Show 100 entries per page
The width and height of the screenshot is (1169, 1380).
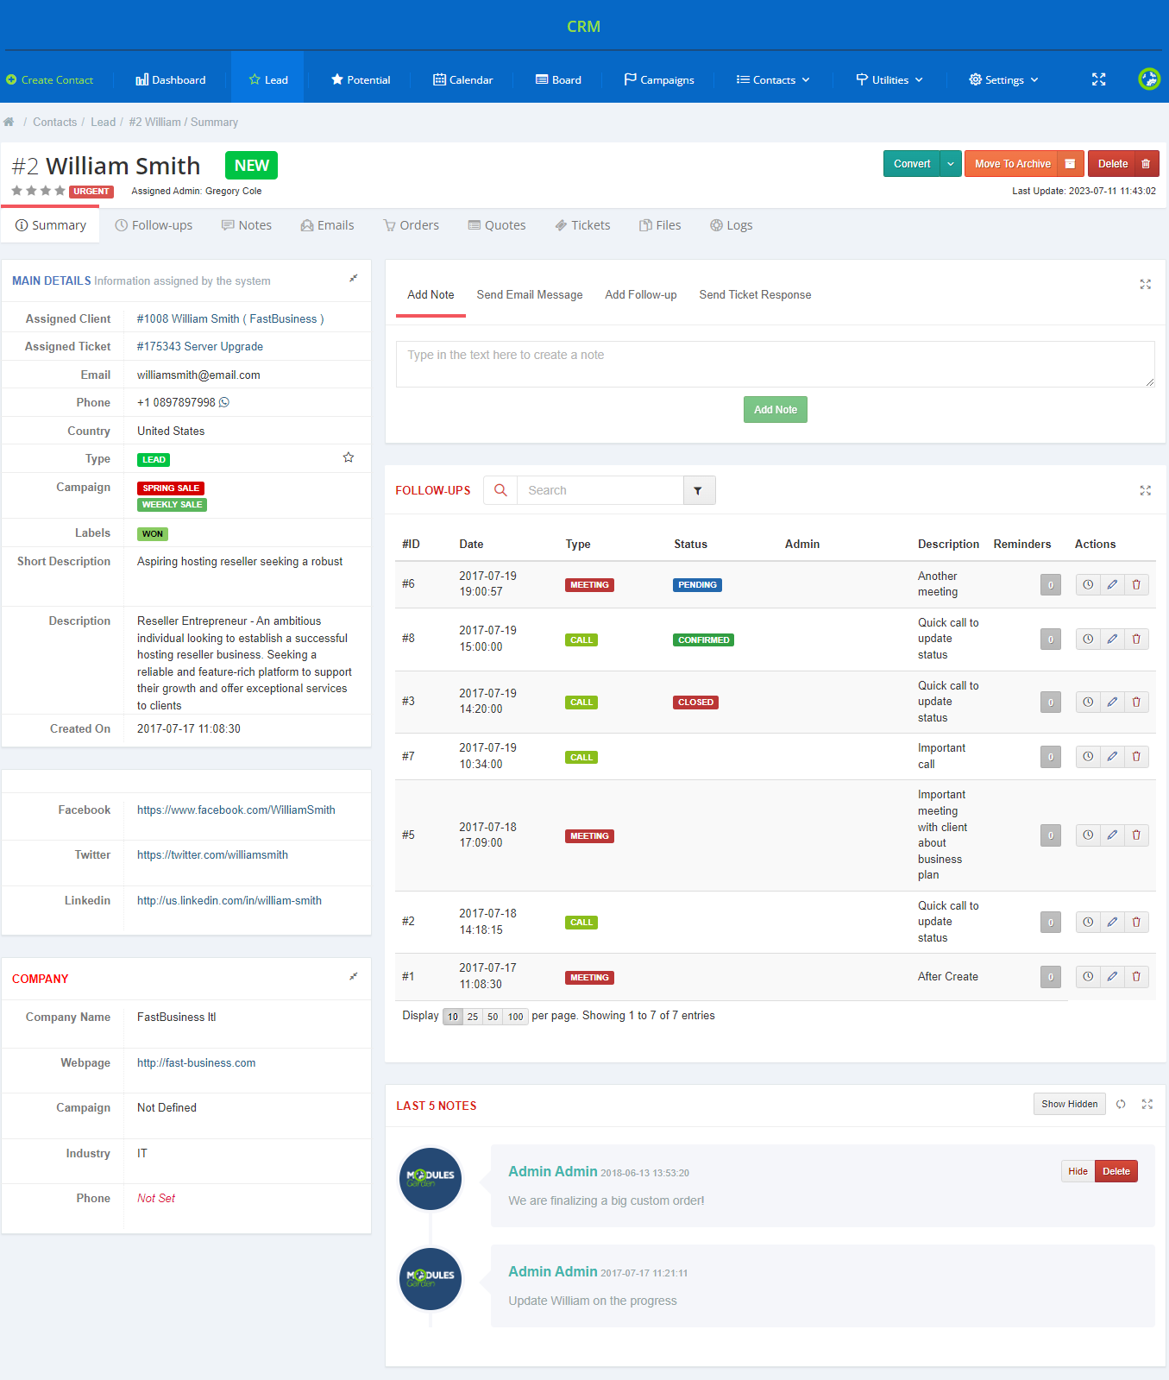pyautogui.click(x=516, y=1017)
